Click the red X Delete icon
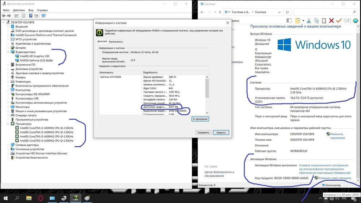Viewport: 361px width, 203px height. tap(331, 21)
